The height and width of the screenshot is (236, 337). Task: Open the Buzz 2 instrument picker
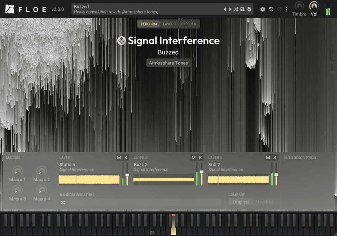coord(141,165)
